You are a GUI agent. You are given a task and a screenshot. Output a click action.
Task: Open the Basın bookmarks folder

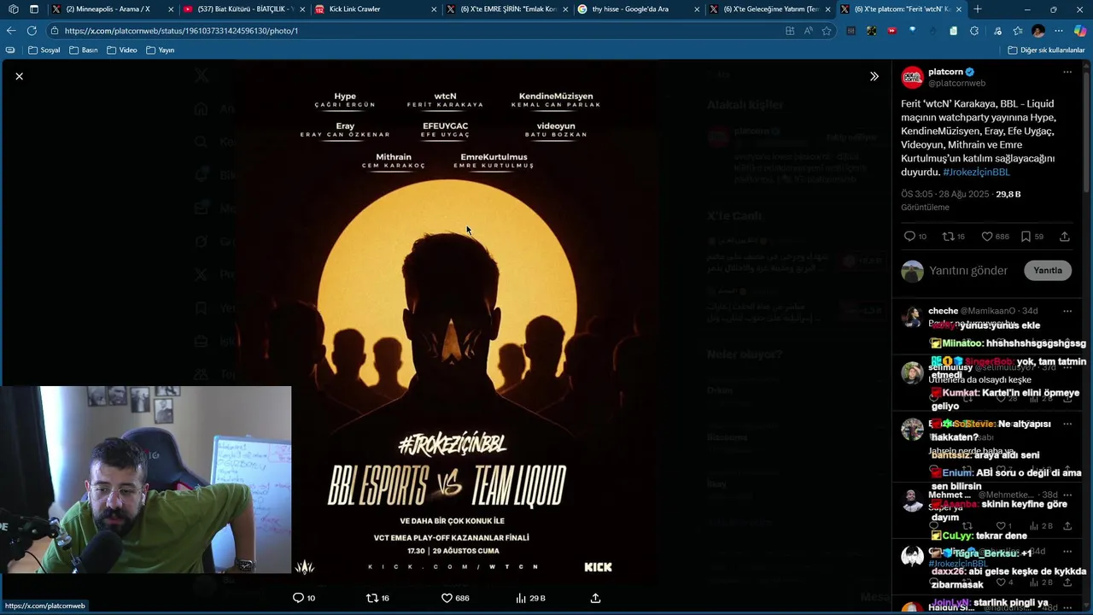click(x=84, y=50)
